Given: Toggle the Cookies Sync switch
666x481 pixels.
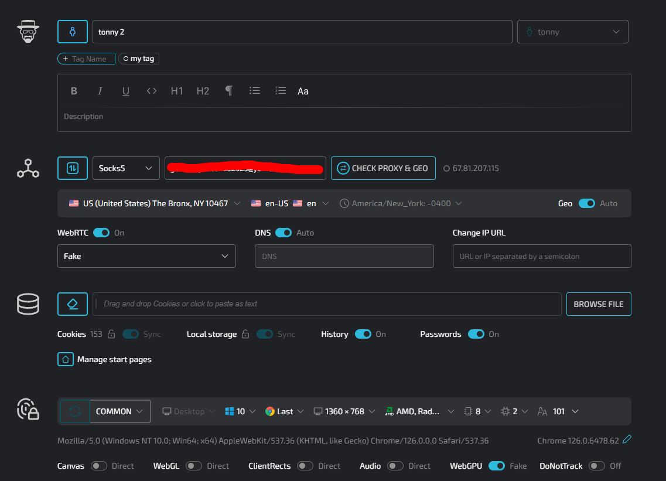Looking at the screenshot, I should pos(131,334).
